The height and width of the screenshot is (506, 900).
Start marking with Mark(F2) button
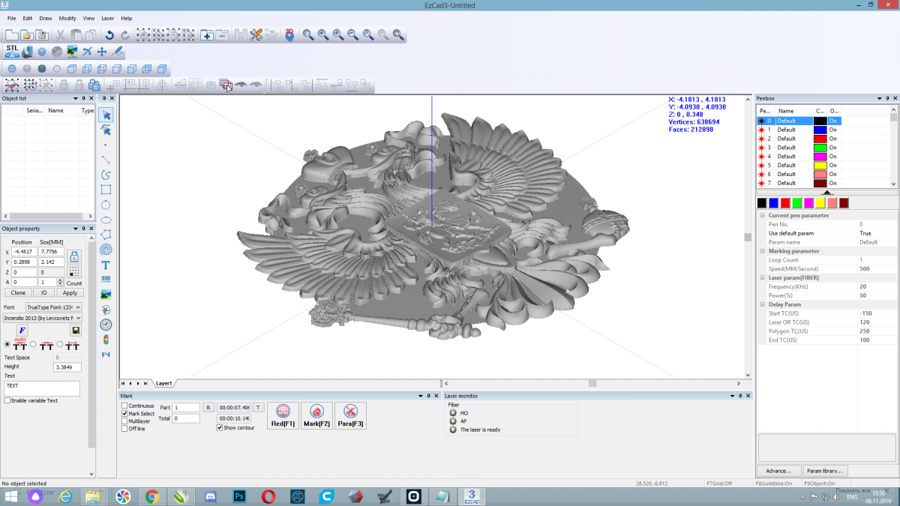[x=316, y=416]
